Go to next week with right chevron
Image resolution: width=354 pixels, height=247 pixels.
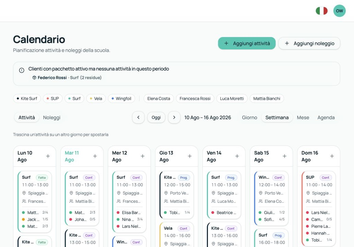pos(174,117)
